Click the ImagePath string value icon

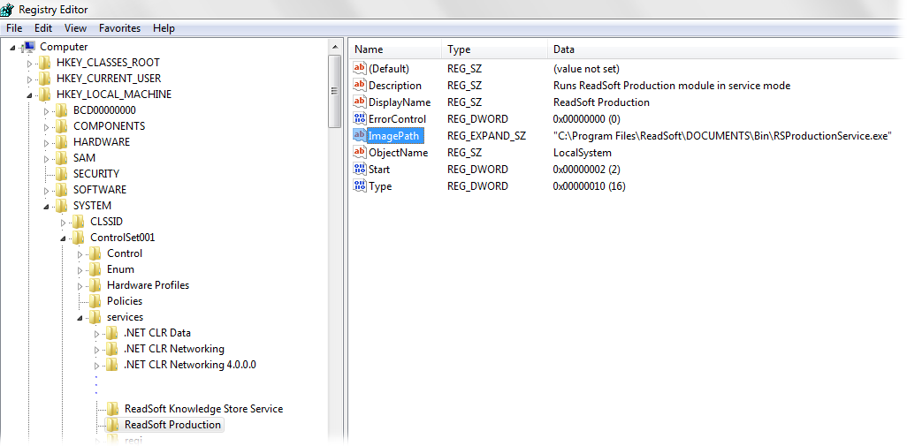click(x=359, y=135)
